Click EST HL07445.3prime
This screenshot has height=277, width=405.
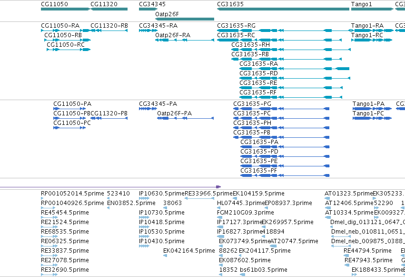click(x=241, y=203)
